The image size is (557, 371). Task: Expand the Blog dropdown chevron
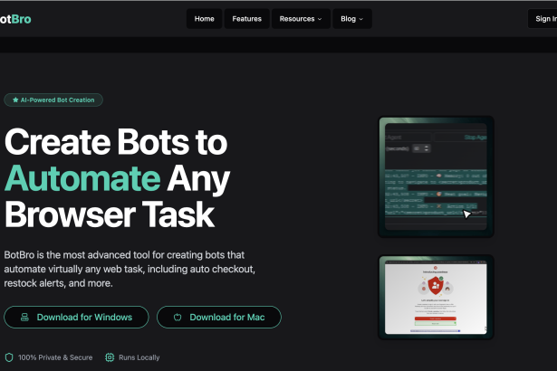(360, 19)
